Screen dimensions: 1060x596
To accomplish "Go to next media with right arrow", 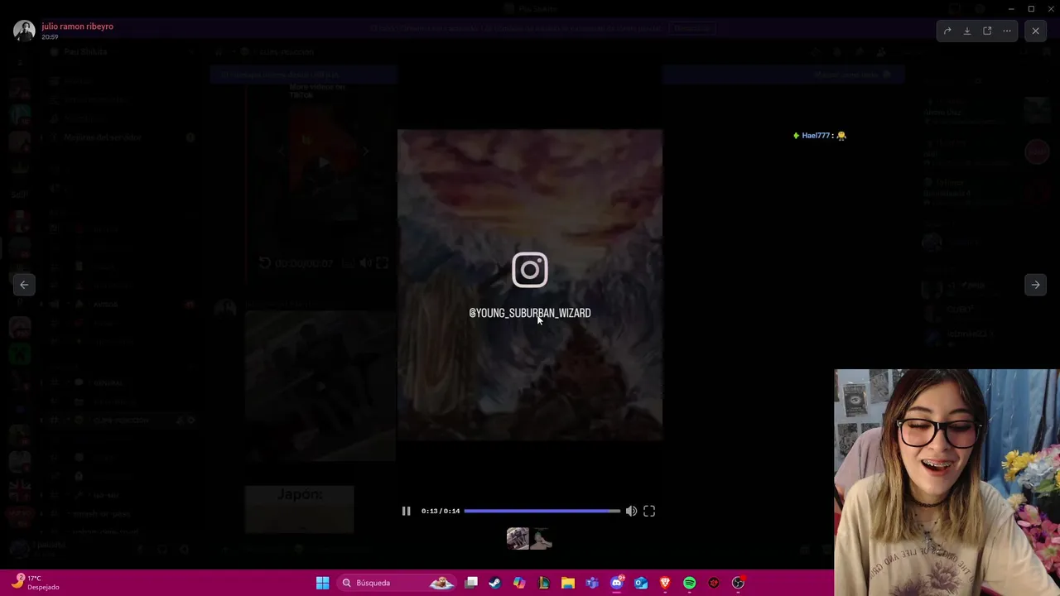I will point(1035,285).
